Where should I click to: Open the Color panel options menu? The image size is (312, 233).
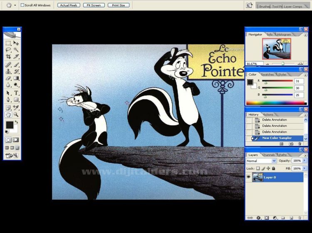(306, 75)
